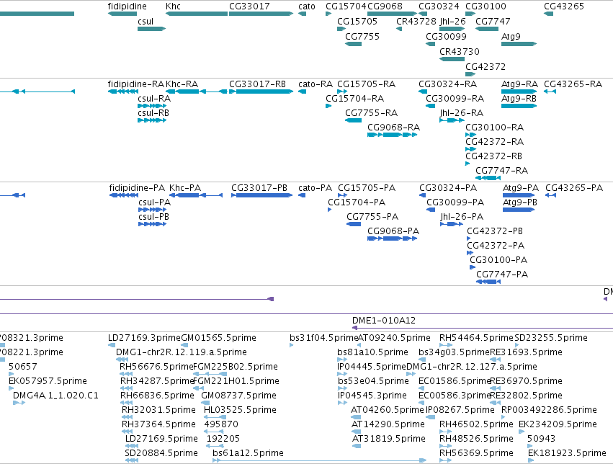
Task: Click the AT09240.5prime EST label
Action: (394, 338)
